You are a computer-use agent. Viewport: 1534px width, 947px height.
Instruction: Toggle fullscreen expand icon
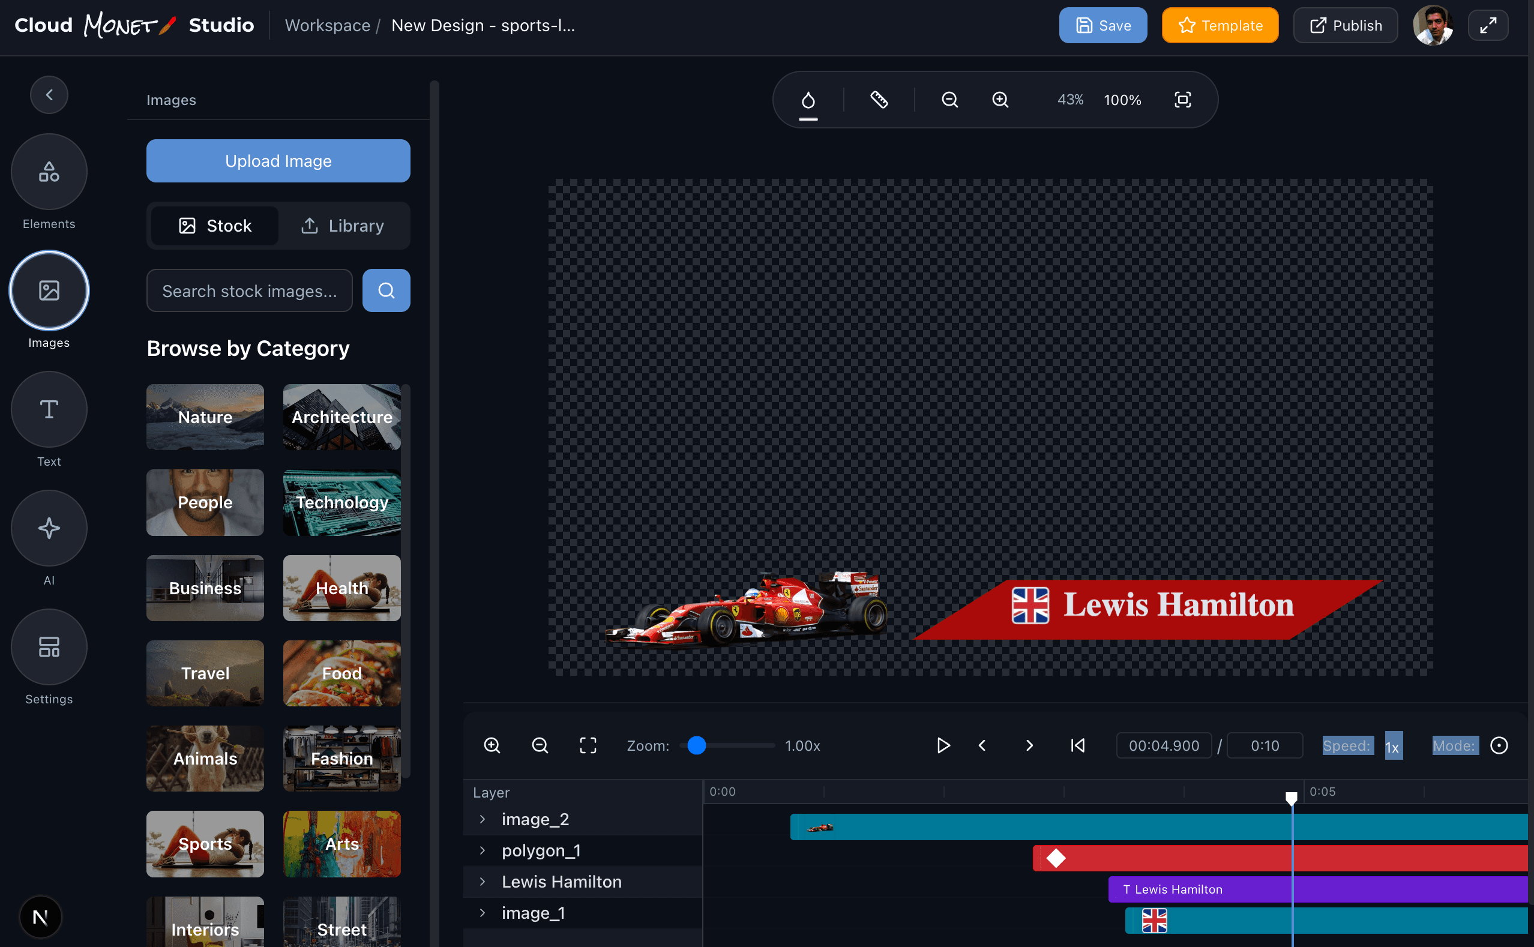point(1488,25)
